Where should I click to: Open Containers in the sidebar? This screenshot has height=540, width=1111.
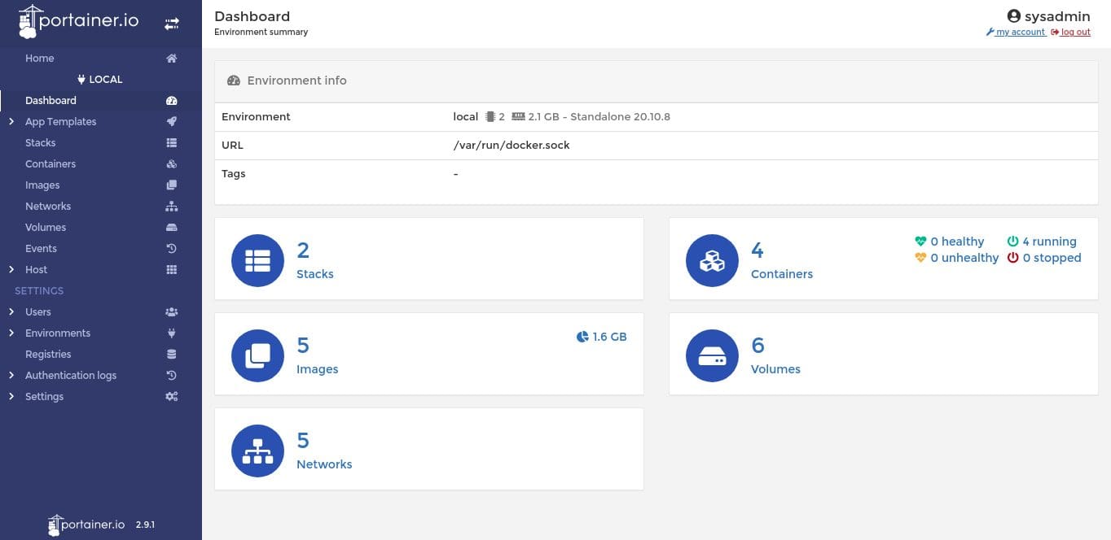point(50,164)
